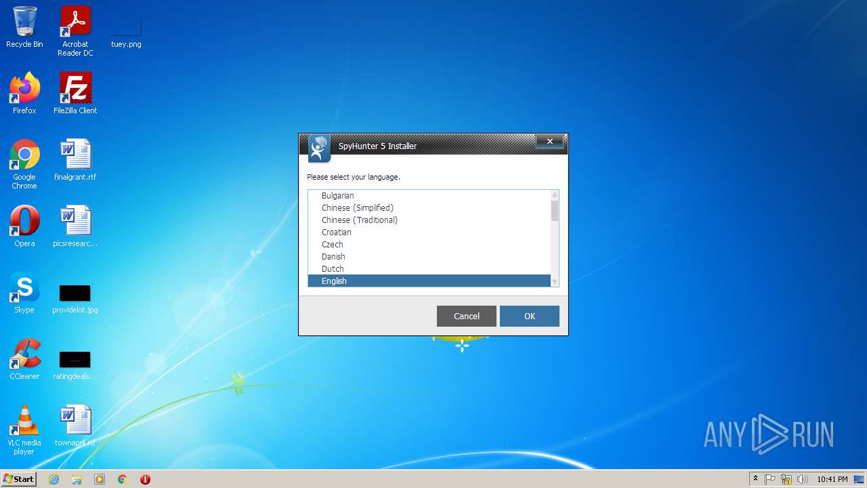Open Internet Explorer from taskbar

[x=54, y=479]
